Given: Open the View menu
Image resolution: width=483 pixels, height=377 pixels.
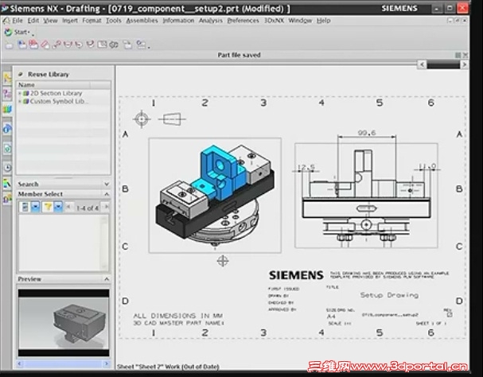Looking at the screenshot, I should pos(50,21).
